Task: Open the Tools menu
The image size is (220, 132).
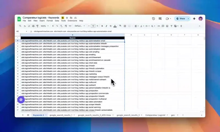Action: (x=63, y=21)
